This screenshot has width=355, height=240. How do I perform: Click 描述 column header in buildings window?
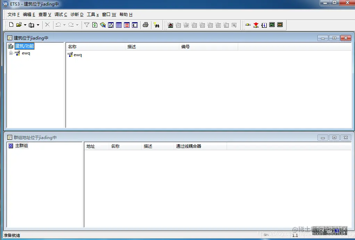pyautogui.click(x=152, y=46)
